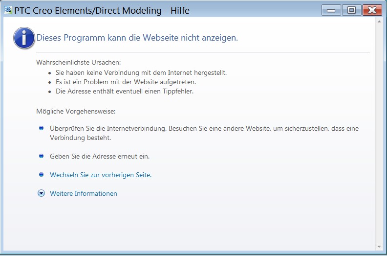Close the PTC Creo Hilfe window

click(x=372, y=10)
